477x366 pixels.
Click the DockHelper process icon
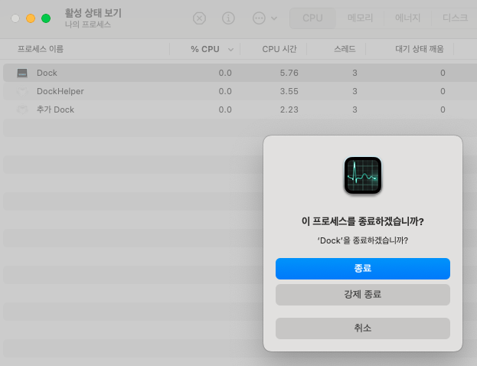tap(22, 91)
